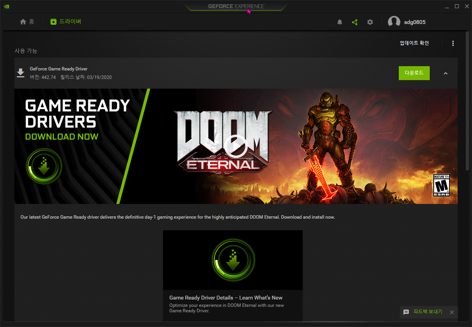Click the 버전: 442.74 version text
This screenshot has height=327, width=472.
43,77
